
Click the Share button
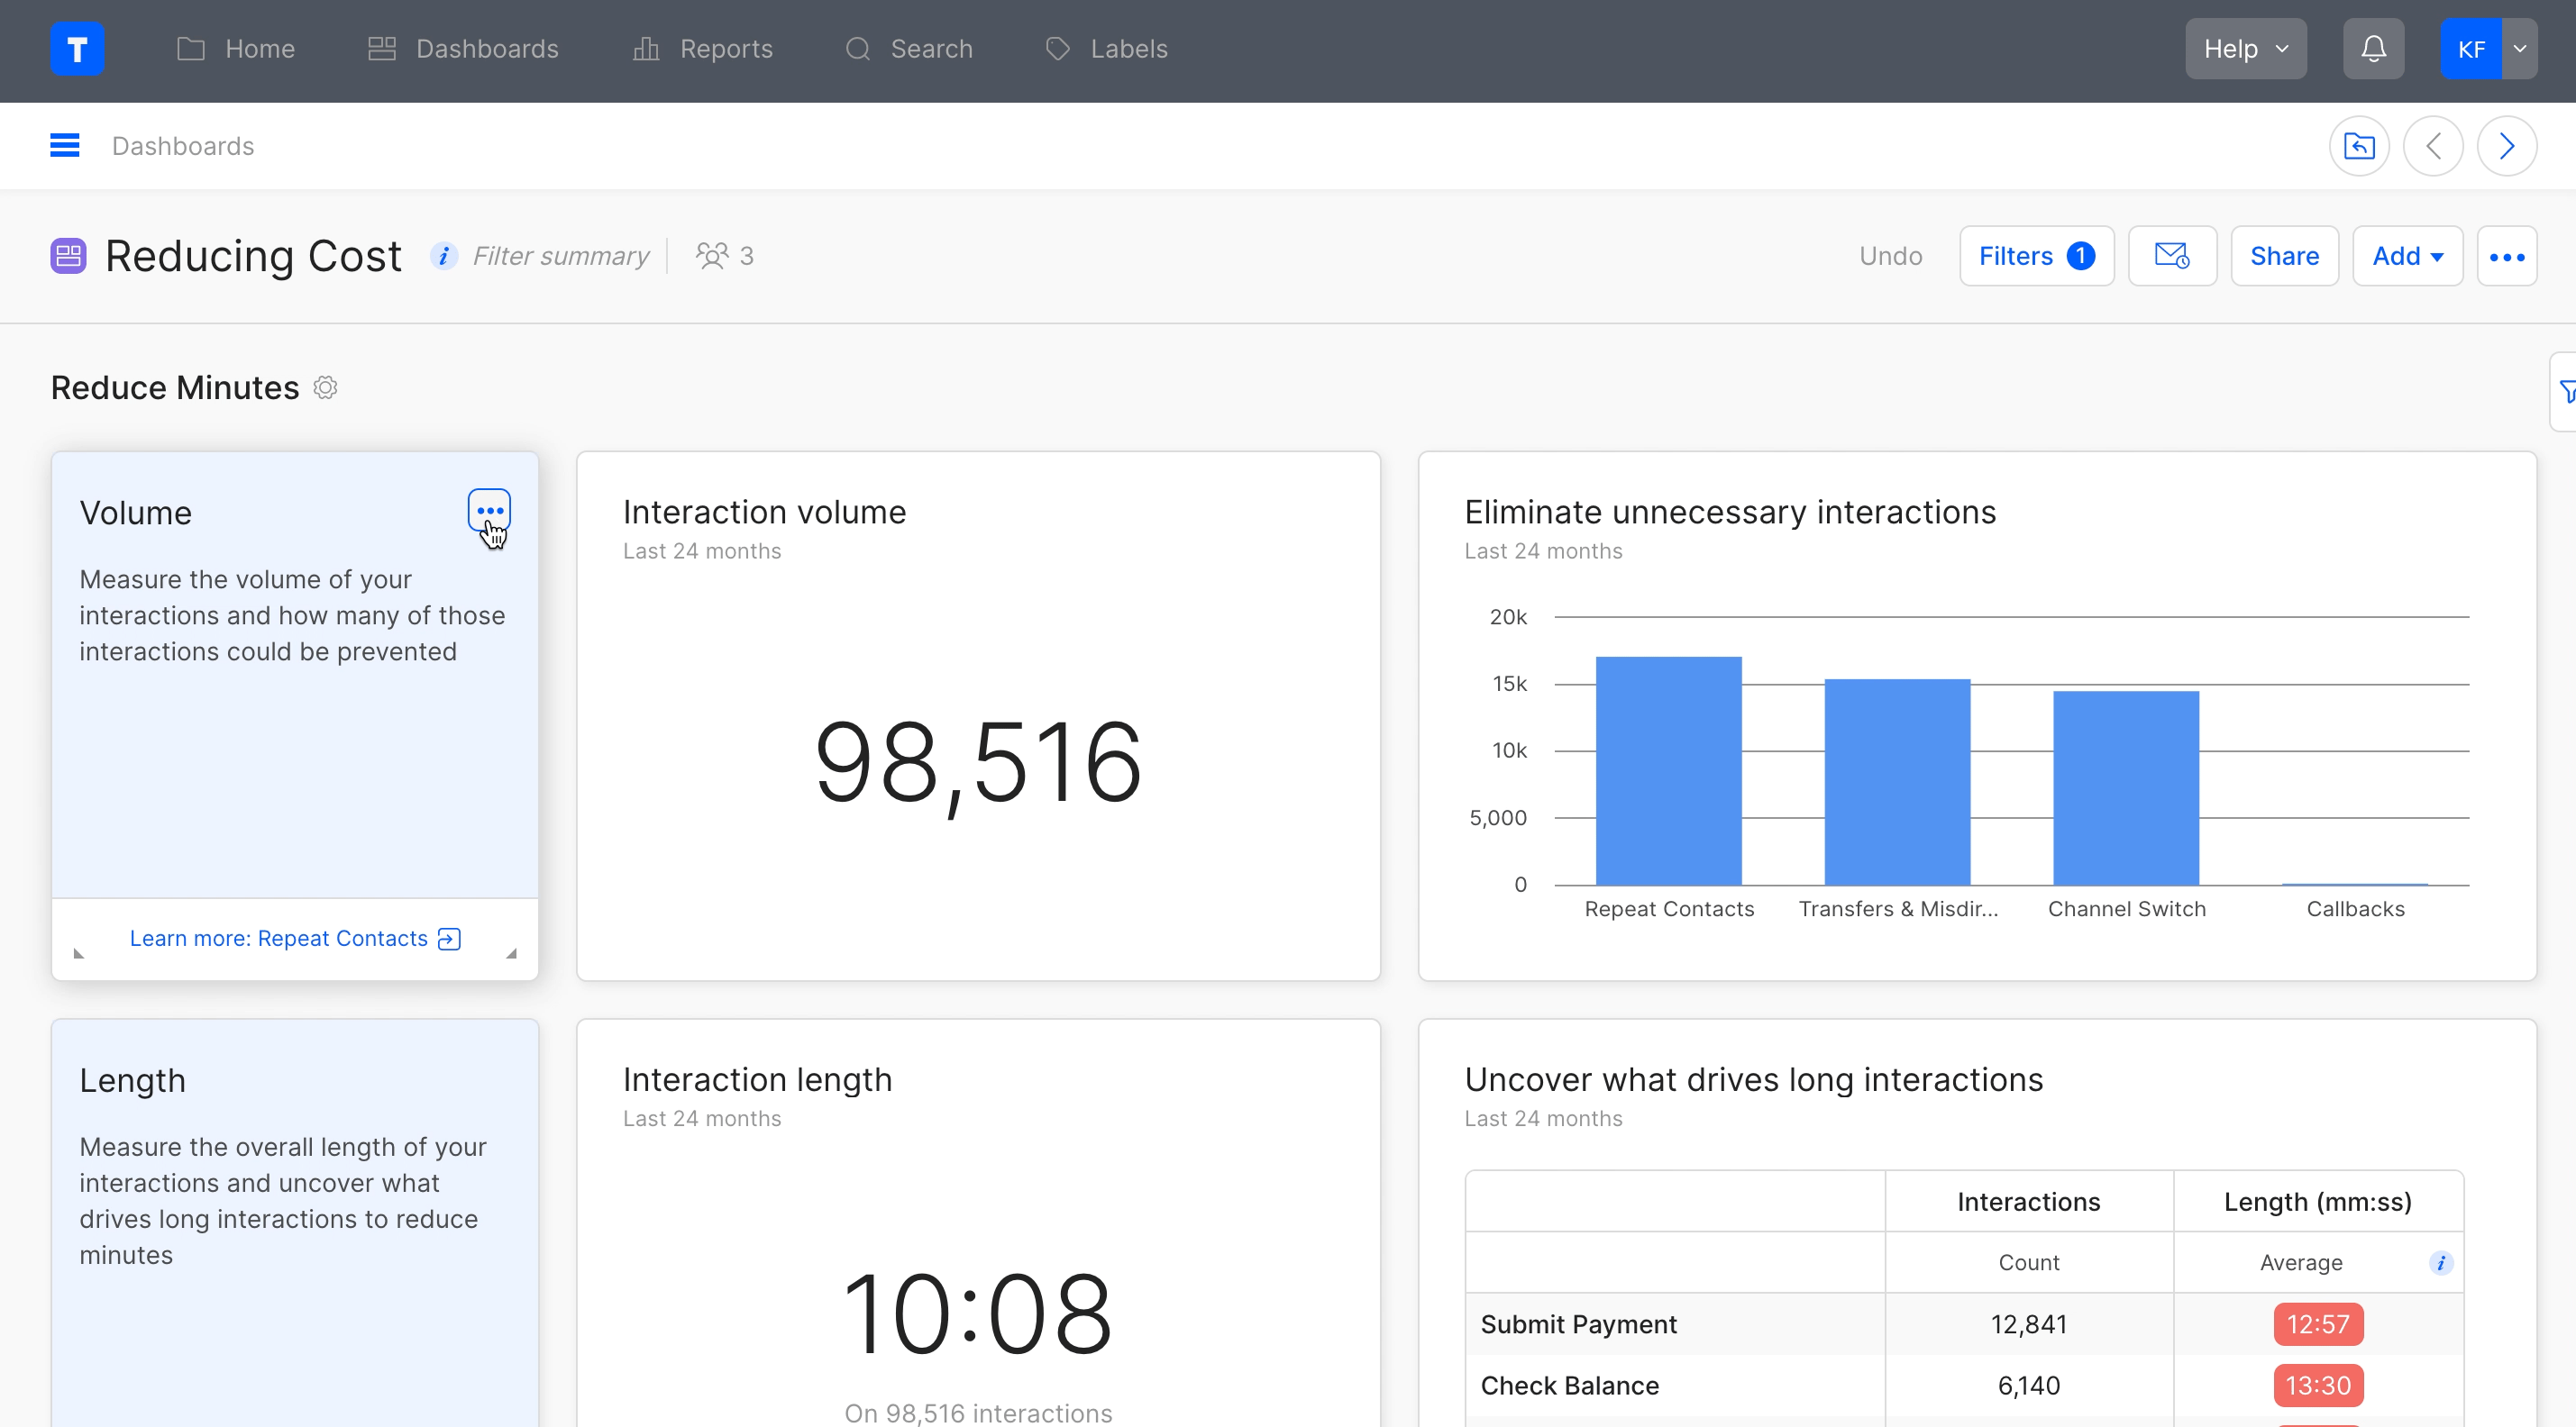(x=2284, y=256)
